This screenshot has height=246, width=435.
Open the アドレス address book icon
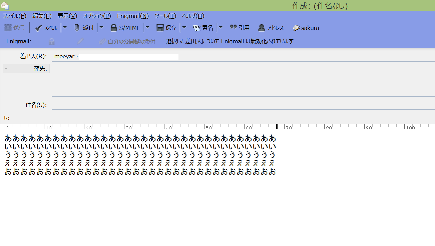262,28
